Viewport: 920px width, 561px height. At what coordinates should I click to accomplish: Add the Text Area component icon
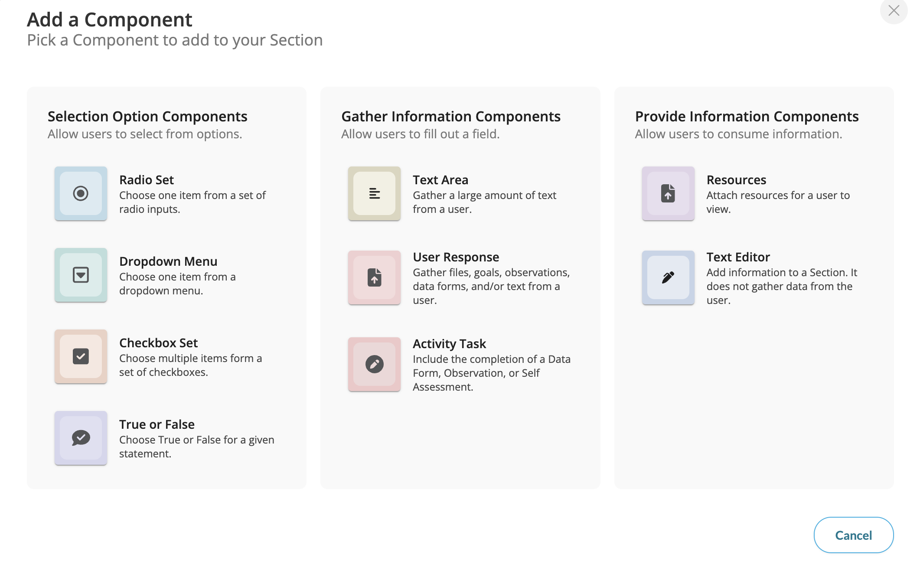[374, 193]
